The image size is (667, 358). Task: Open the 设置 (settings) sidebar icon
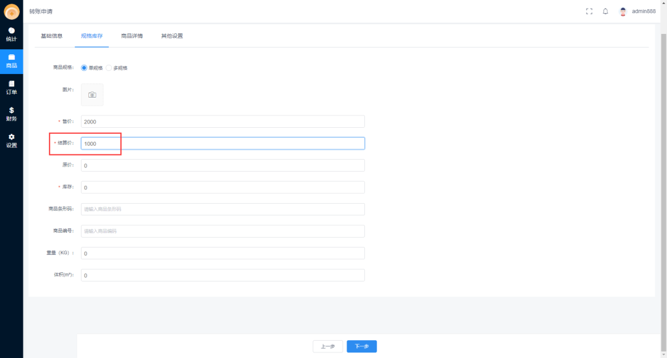click(x=11, y=142)
